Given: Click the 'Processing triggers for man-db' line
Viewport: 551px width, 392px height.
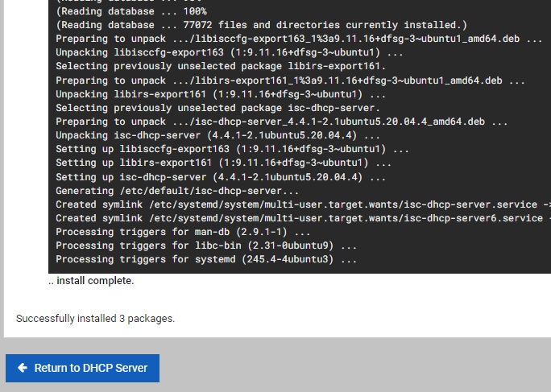Looking at the screenshot, I should [183, 232].
